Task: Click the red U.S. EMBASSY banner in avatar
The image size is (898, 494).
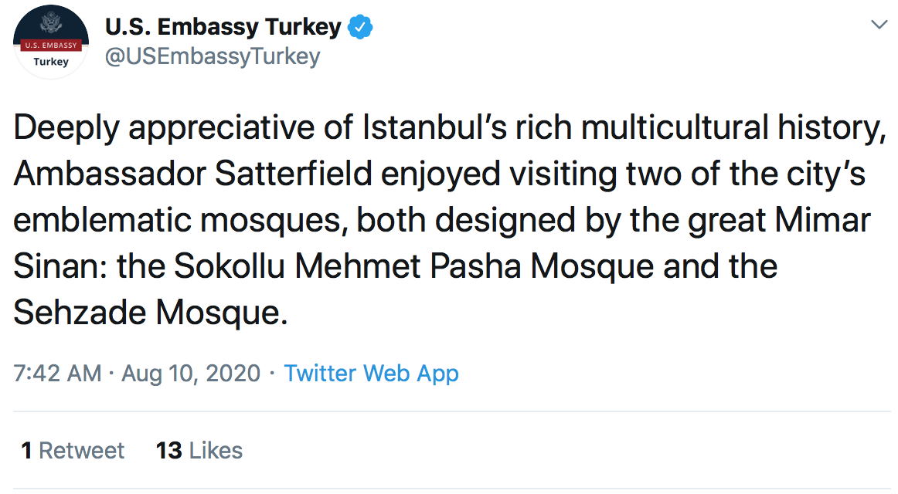Action: [52, 45]
